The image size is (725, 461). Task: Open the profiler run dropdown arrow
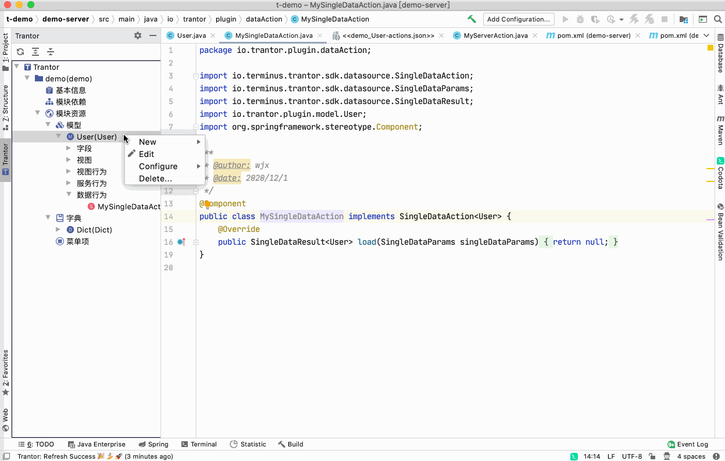coord(621,20)
